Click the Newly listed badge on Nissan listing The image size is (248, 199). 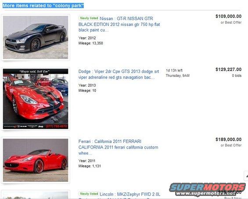[89, 18]
